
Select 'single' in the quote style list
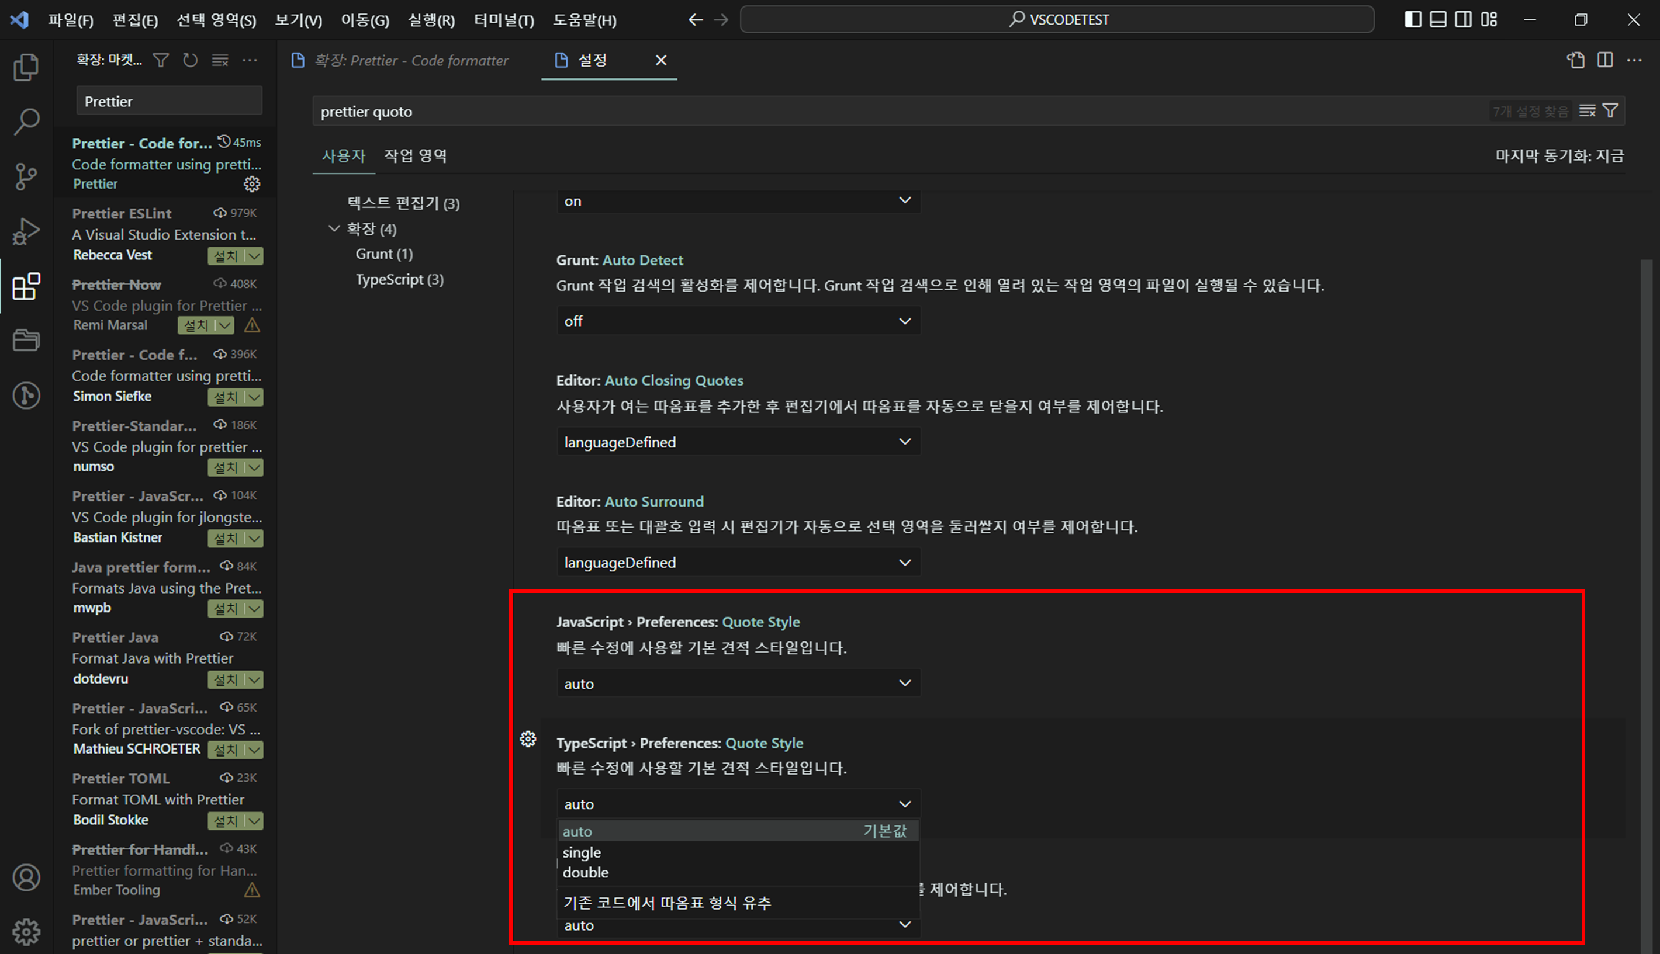[x=582, y=852]
